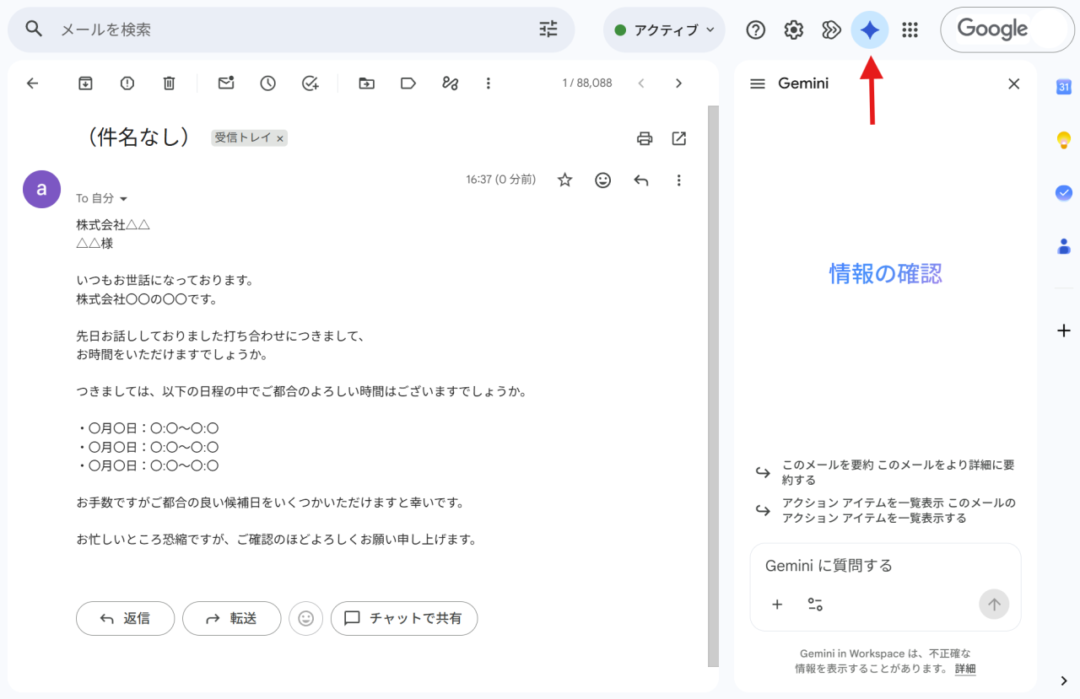Expand the 'To 自分' recipient details

click(x=123, y=199)
